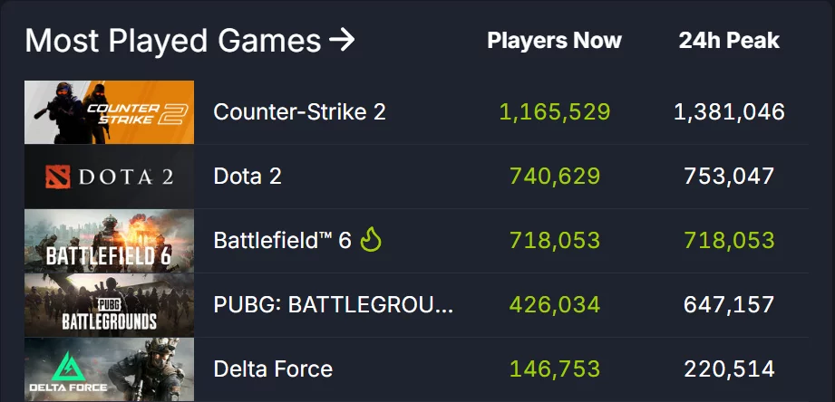Open the Delta Force title link
The width and height of the screenshot is (835, 402).
(273, 369)
